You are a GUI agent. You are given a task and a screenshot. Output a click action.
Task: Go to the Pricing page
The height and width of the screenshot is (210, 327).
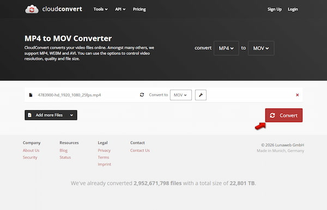140,9
